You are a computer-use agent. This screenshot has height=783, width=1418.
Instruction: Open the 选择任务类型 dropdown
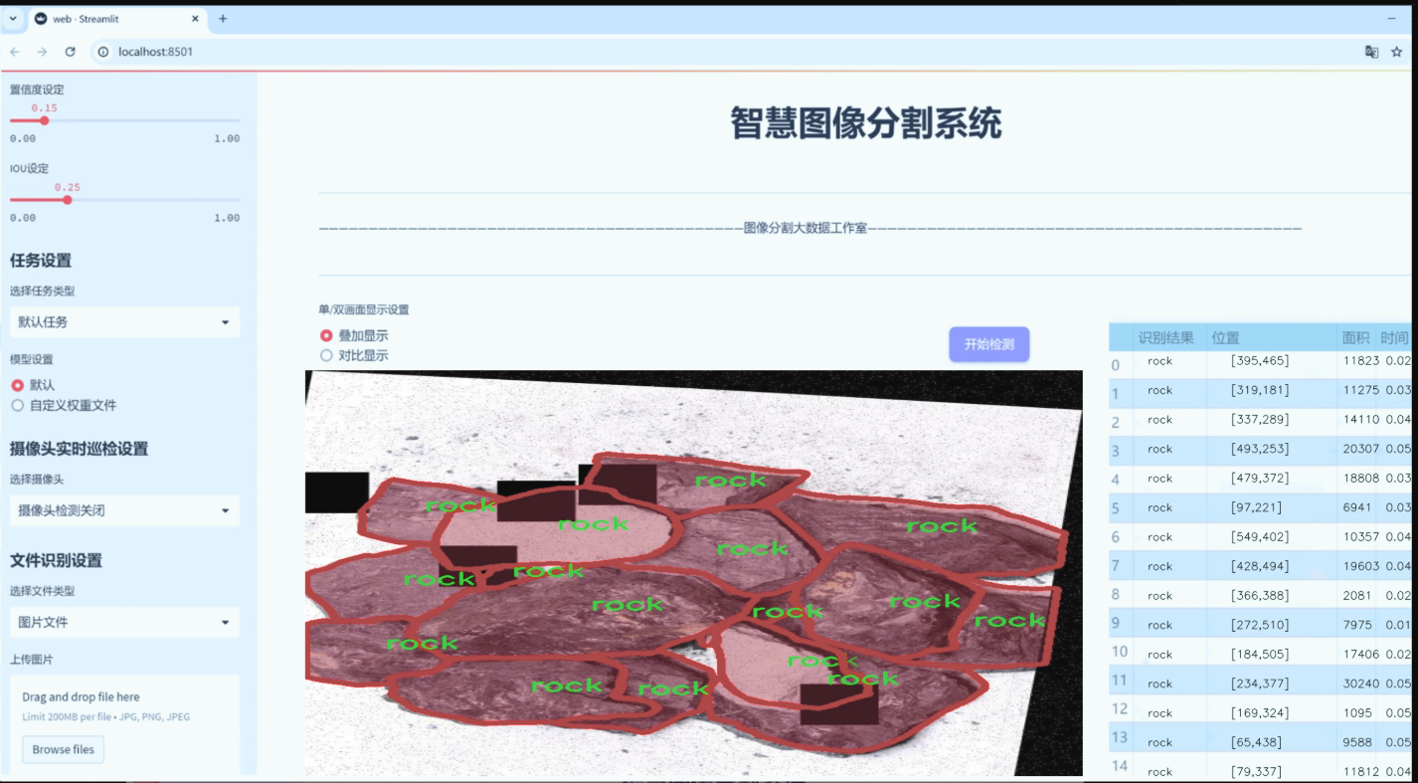point(125,322)
